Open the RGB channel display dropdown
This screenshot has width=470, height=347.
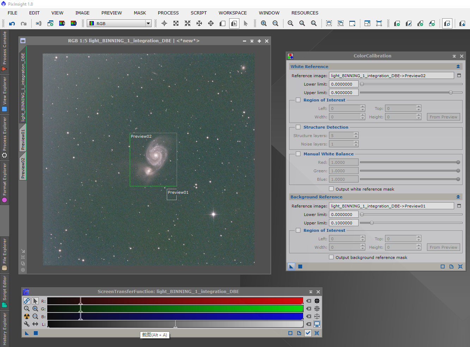click(x=119, y=24)
